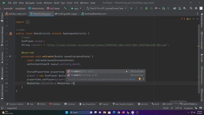
Task: Run the app with the green play button
Action: (131, 8)
